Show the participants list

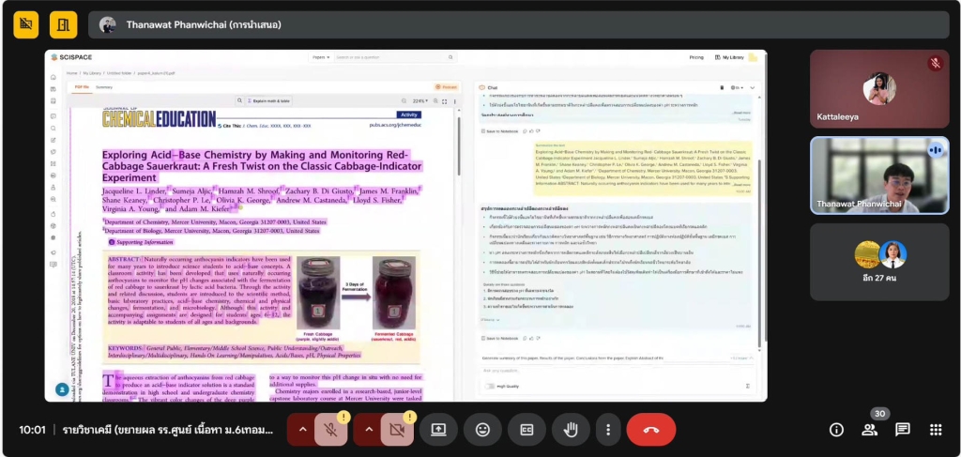coord(870,430)
